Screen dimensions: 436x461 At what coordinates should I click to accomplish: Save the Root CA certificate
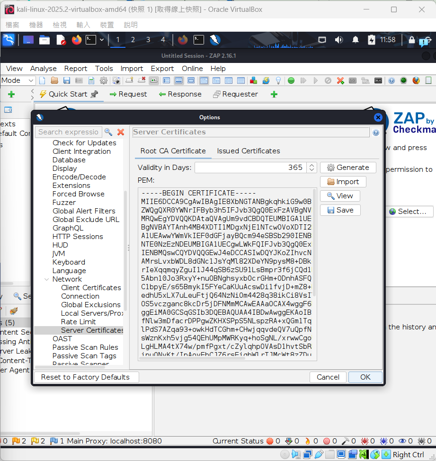coord(340,210)
